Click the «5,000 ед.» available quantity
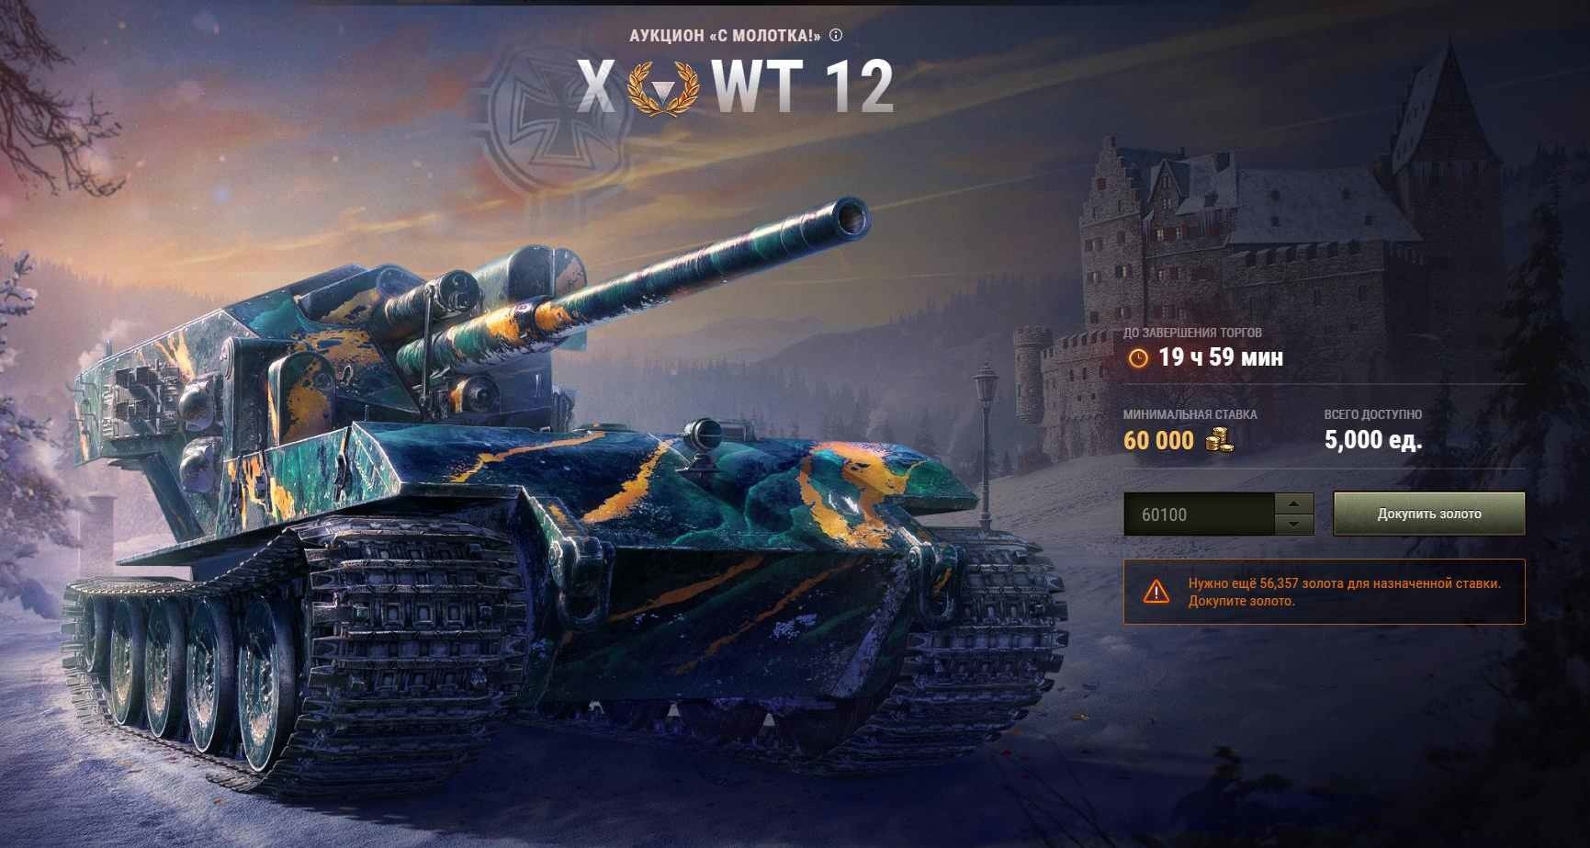Screen dimensions: 1590x848 pyautogui.click(x=1373, y=440)
